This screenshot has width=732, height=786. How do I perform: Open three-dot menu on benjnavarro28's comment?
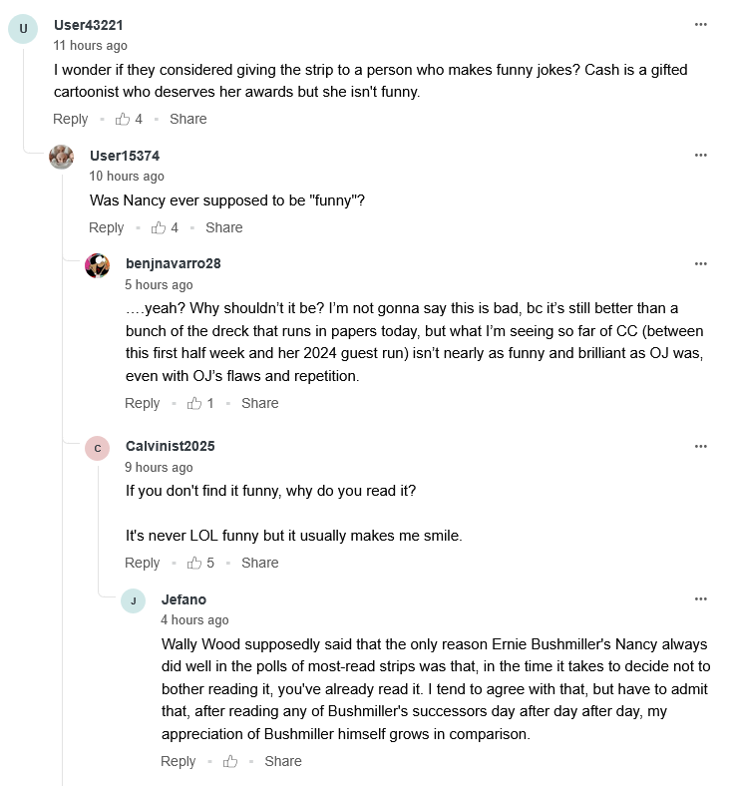tap(701, 263)
